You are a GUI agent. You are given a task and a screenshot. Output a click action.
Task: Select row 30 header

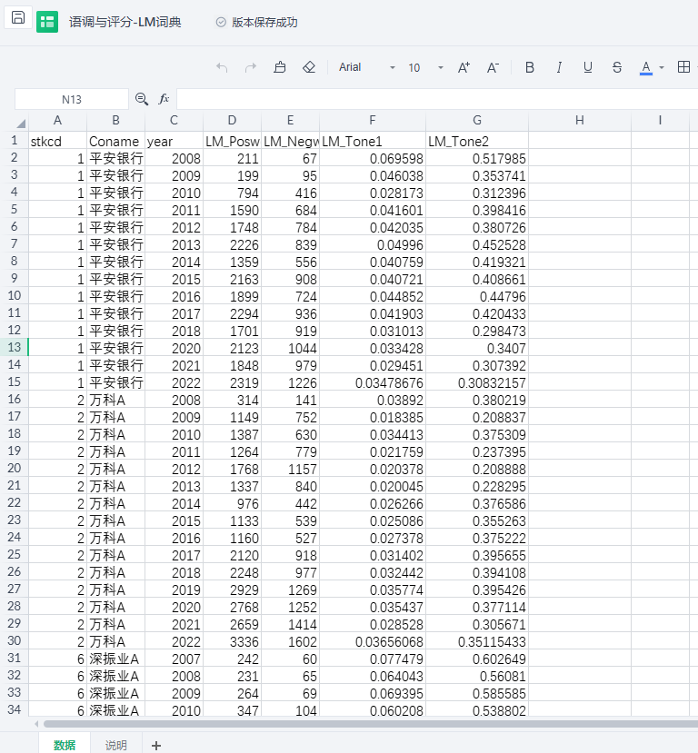(15, 640)
